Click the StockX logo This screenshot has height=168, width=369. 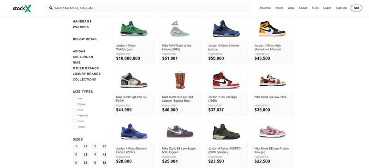coord(22,8)
